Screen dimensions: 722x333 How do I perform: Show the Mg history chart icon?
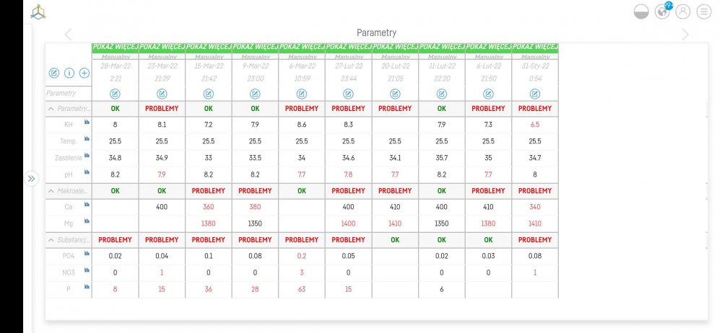click(87, 222)
